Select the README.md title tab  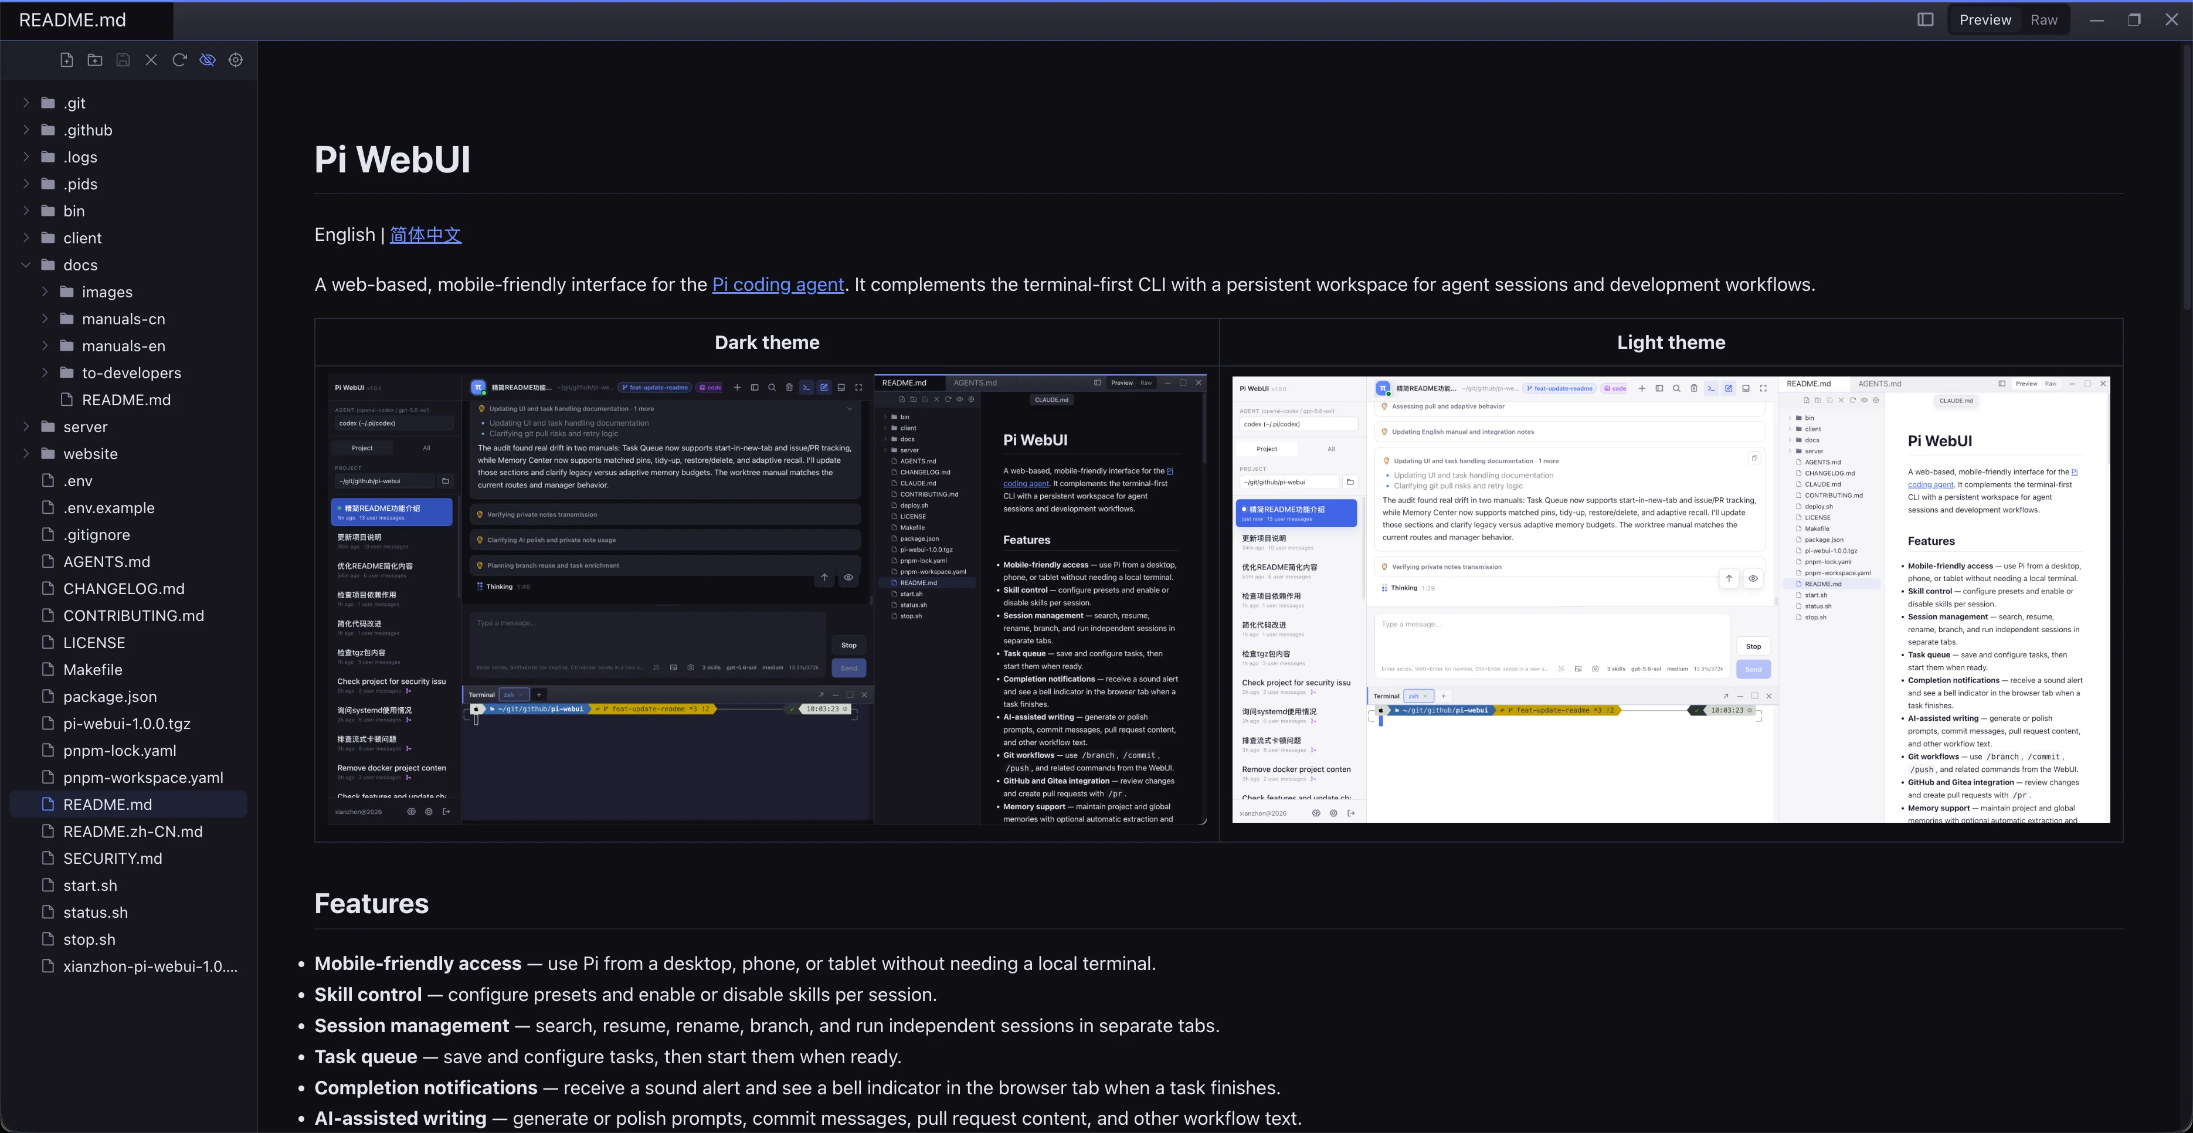[86, 21]
